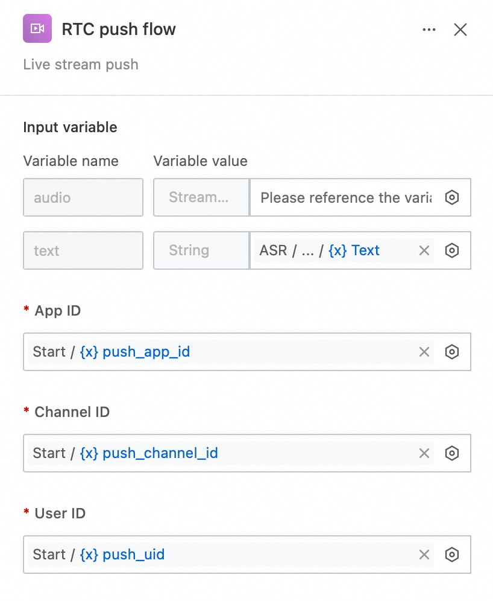Clear the ASR Text variable reference
The height and width of the screenshot is (601, 493).
tap(424, 250)
